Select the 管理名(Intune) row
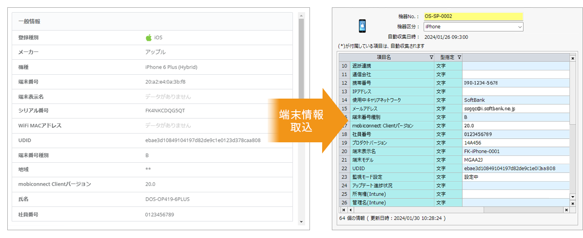Screen dimensions: 583x238 (x=454, y=202)
